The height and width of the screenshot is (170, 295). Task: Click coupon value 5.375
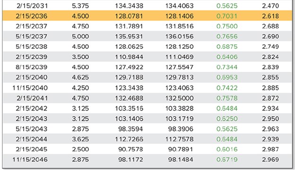[x=80, y=6]
